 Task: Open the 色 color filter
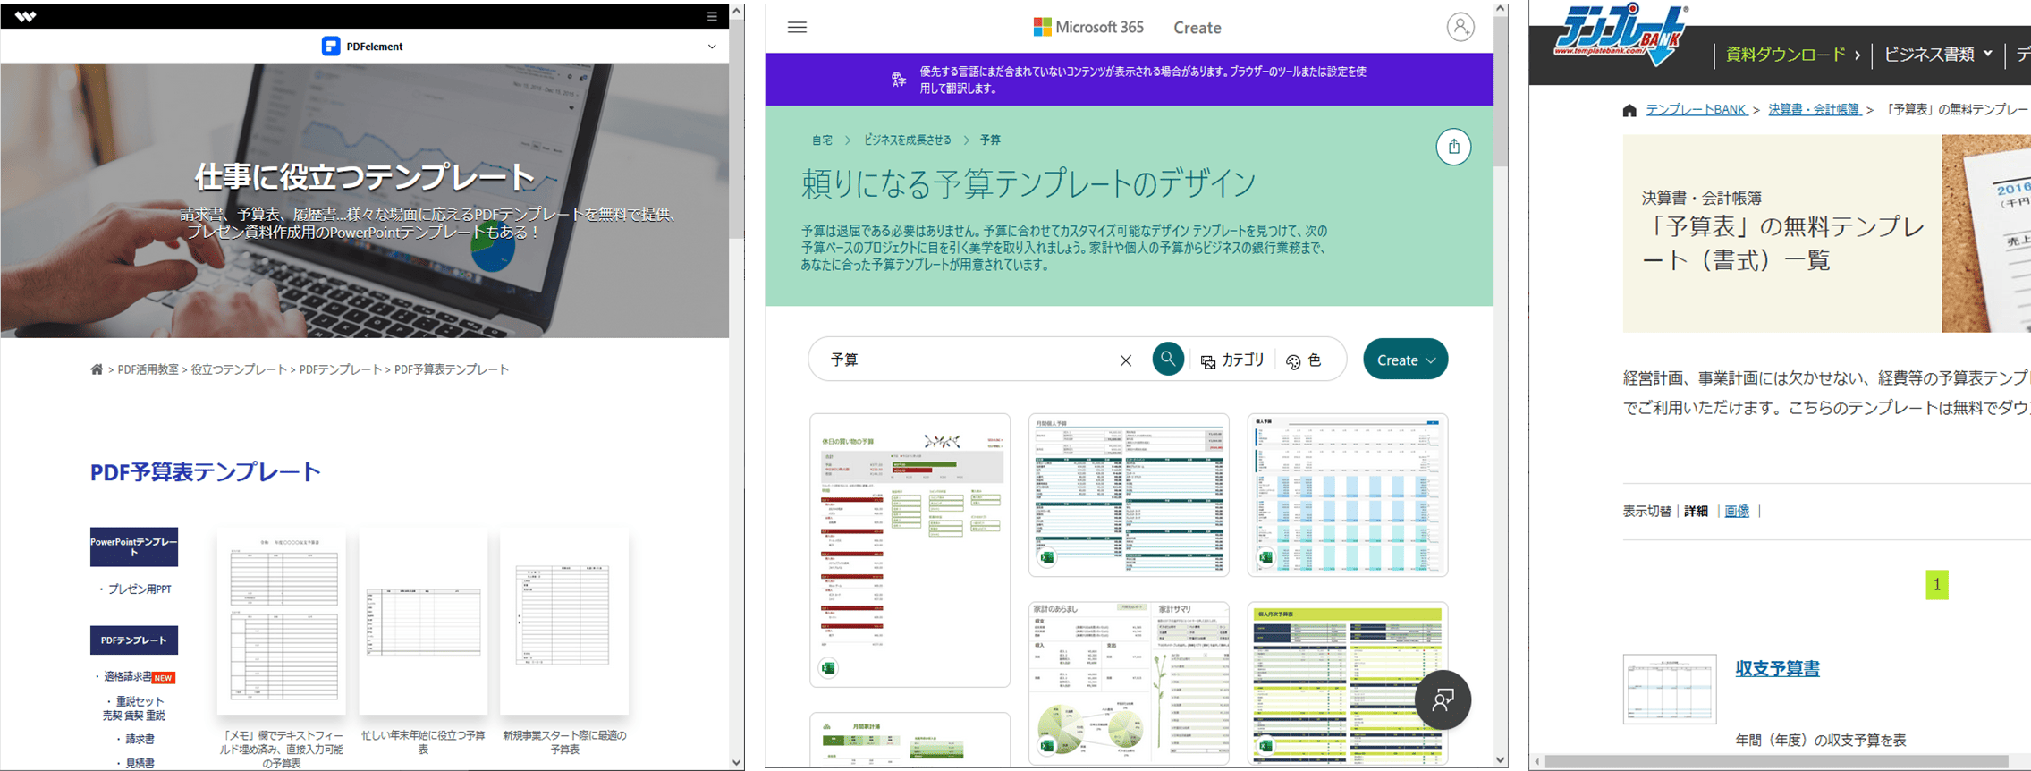click(1304, 360)
